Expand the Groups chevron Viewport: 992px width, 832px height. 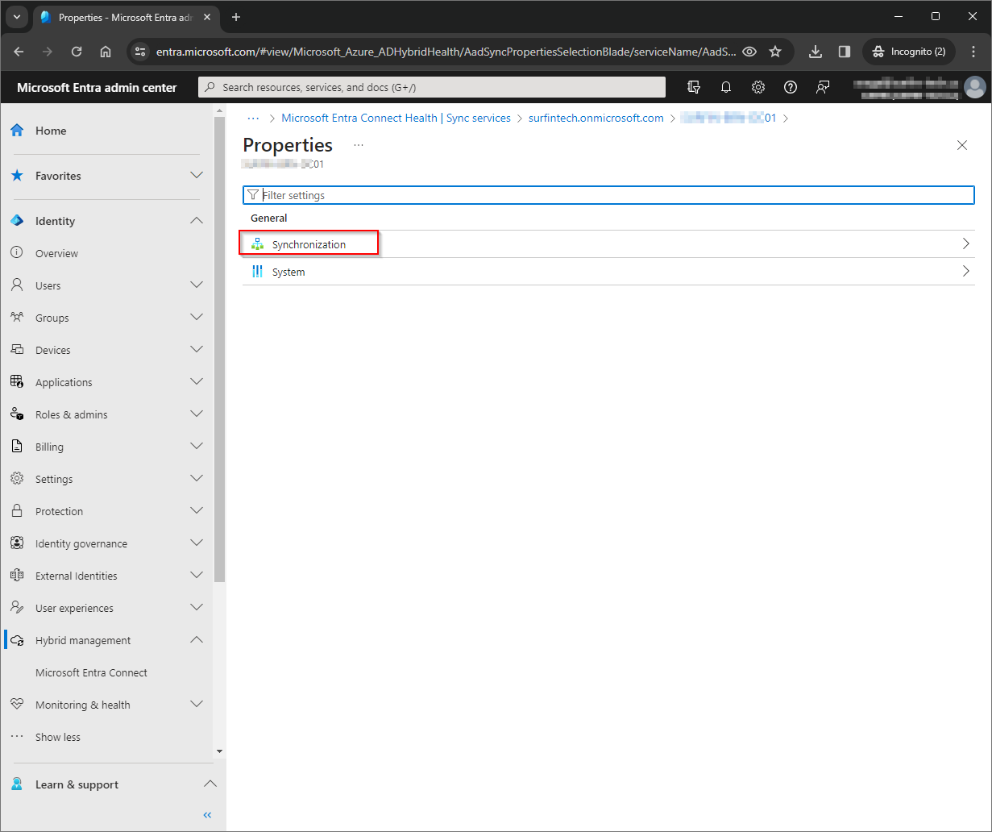(197, 318)
